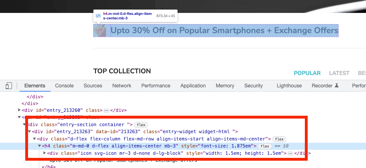Image resolution: width=366 pixels, height=168 pixels.
Task: Expand the icon svg-icon div node
Action: click(x=45, y=153)
